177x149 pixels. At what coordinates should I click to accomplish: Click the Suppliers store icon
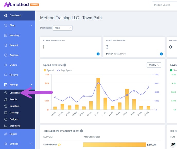coord(6,106)
